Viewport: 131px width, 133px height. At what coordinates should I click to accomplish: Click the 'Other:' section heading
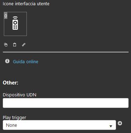10,83
